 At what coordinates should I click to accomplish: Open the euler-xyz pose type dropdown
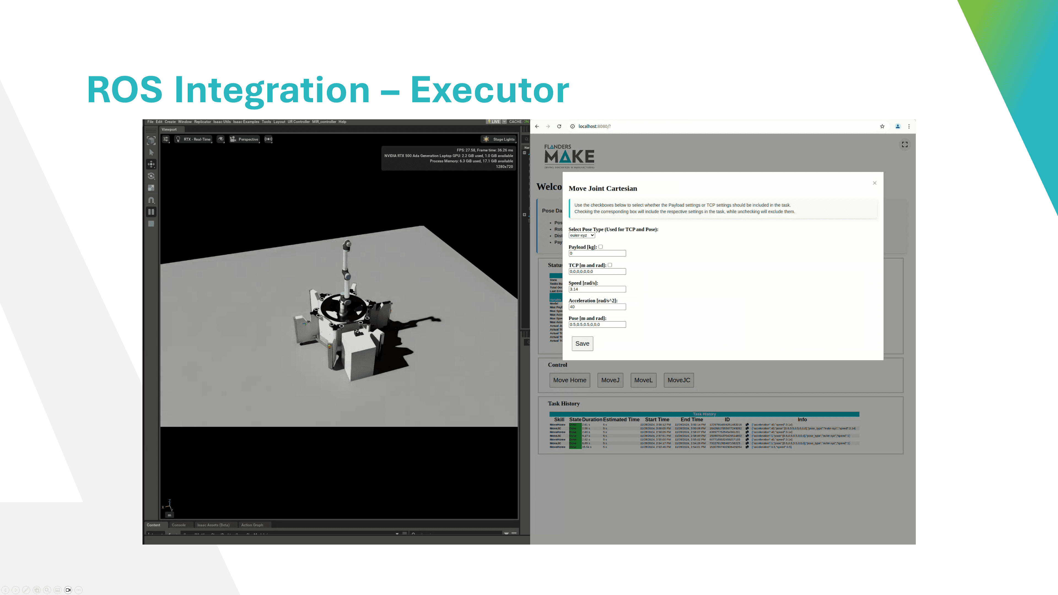tap(582, 235)
